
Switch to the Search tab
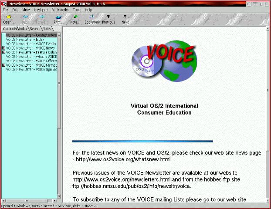[35, 29]
